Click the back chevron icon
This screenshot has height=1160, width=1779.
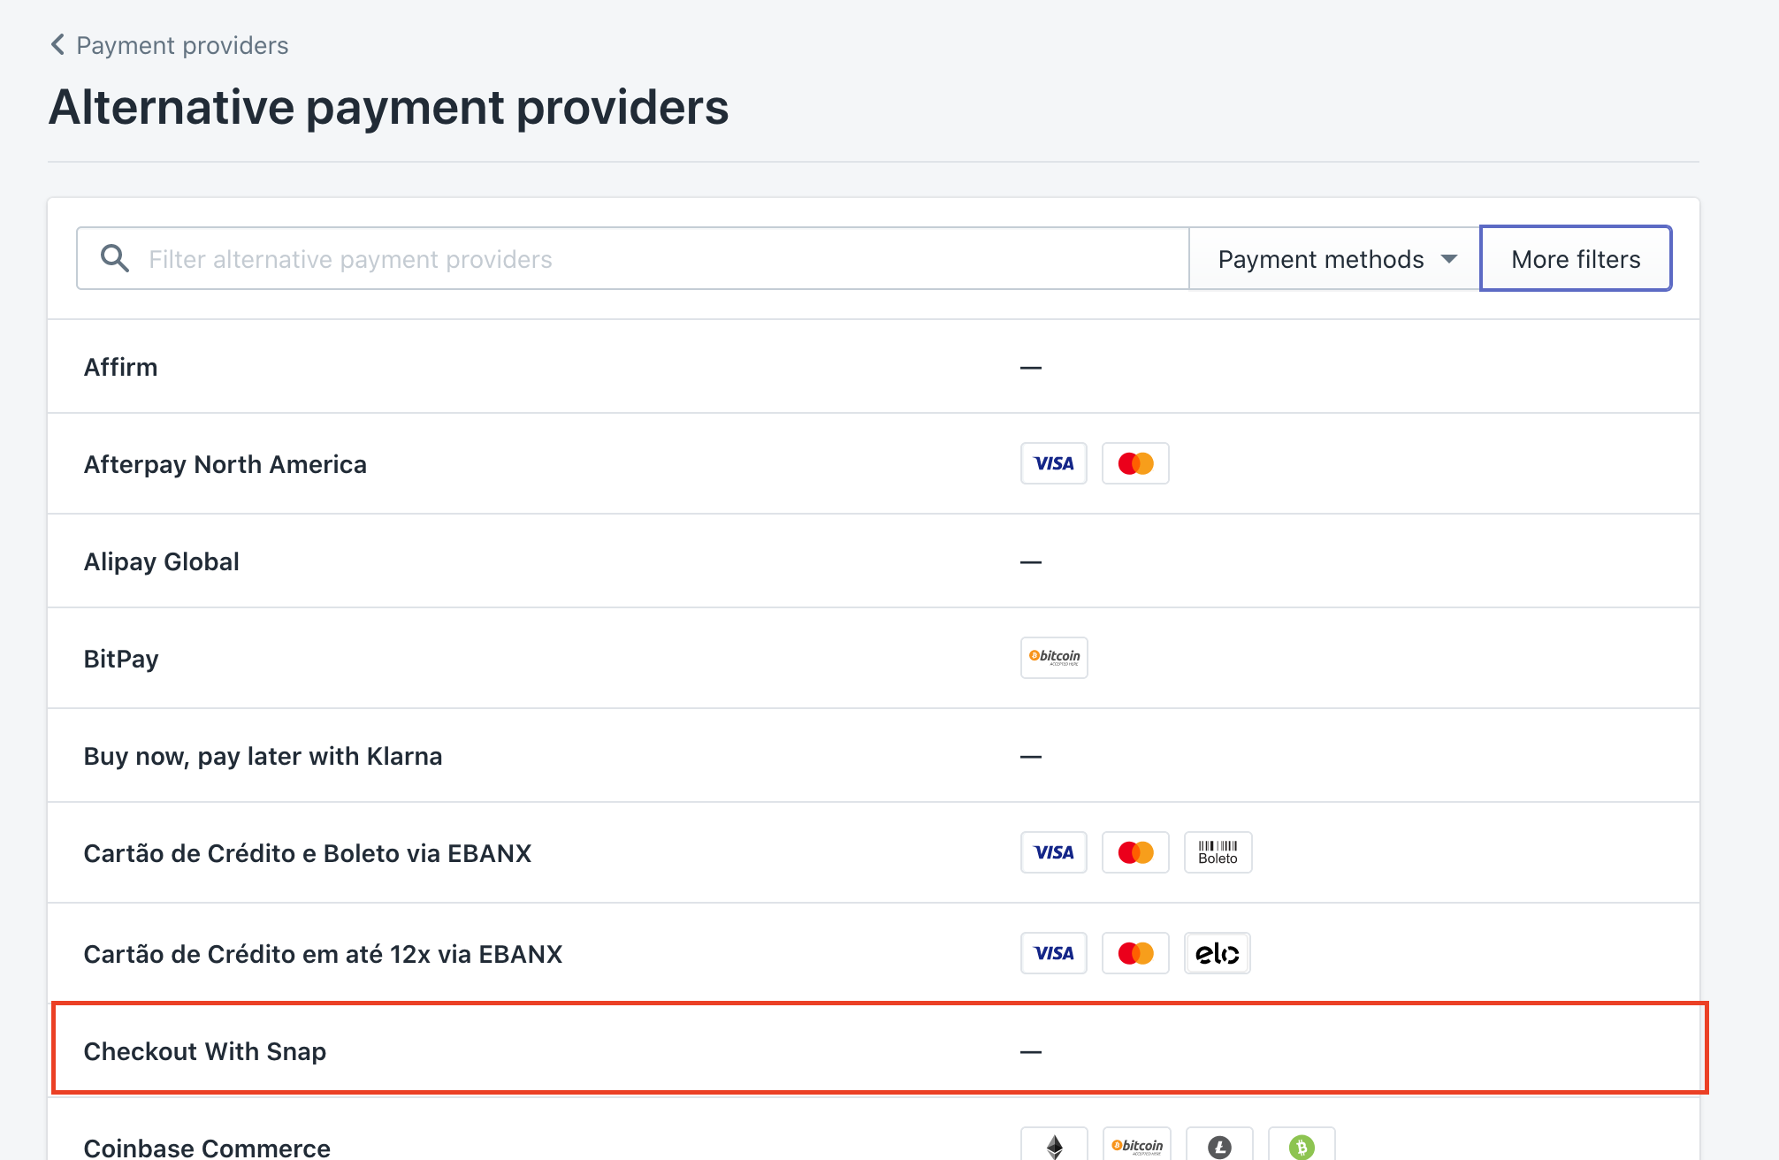coord(57,44)
